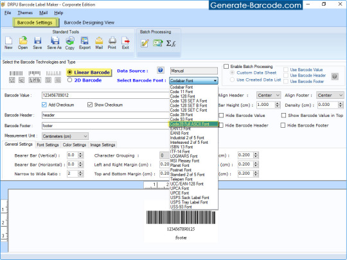Increase Density stepper value
The image size is (347, 260).
(341, 103)
